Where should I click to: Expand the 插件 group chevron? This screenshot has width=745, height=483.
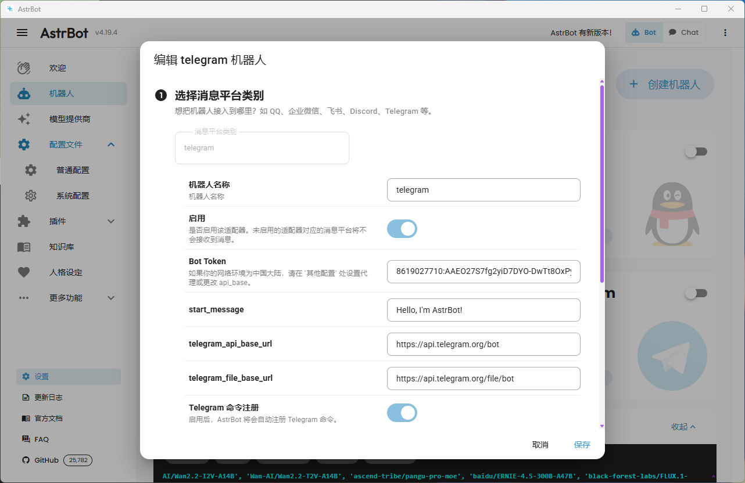(x=112, y=221)
